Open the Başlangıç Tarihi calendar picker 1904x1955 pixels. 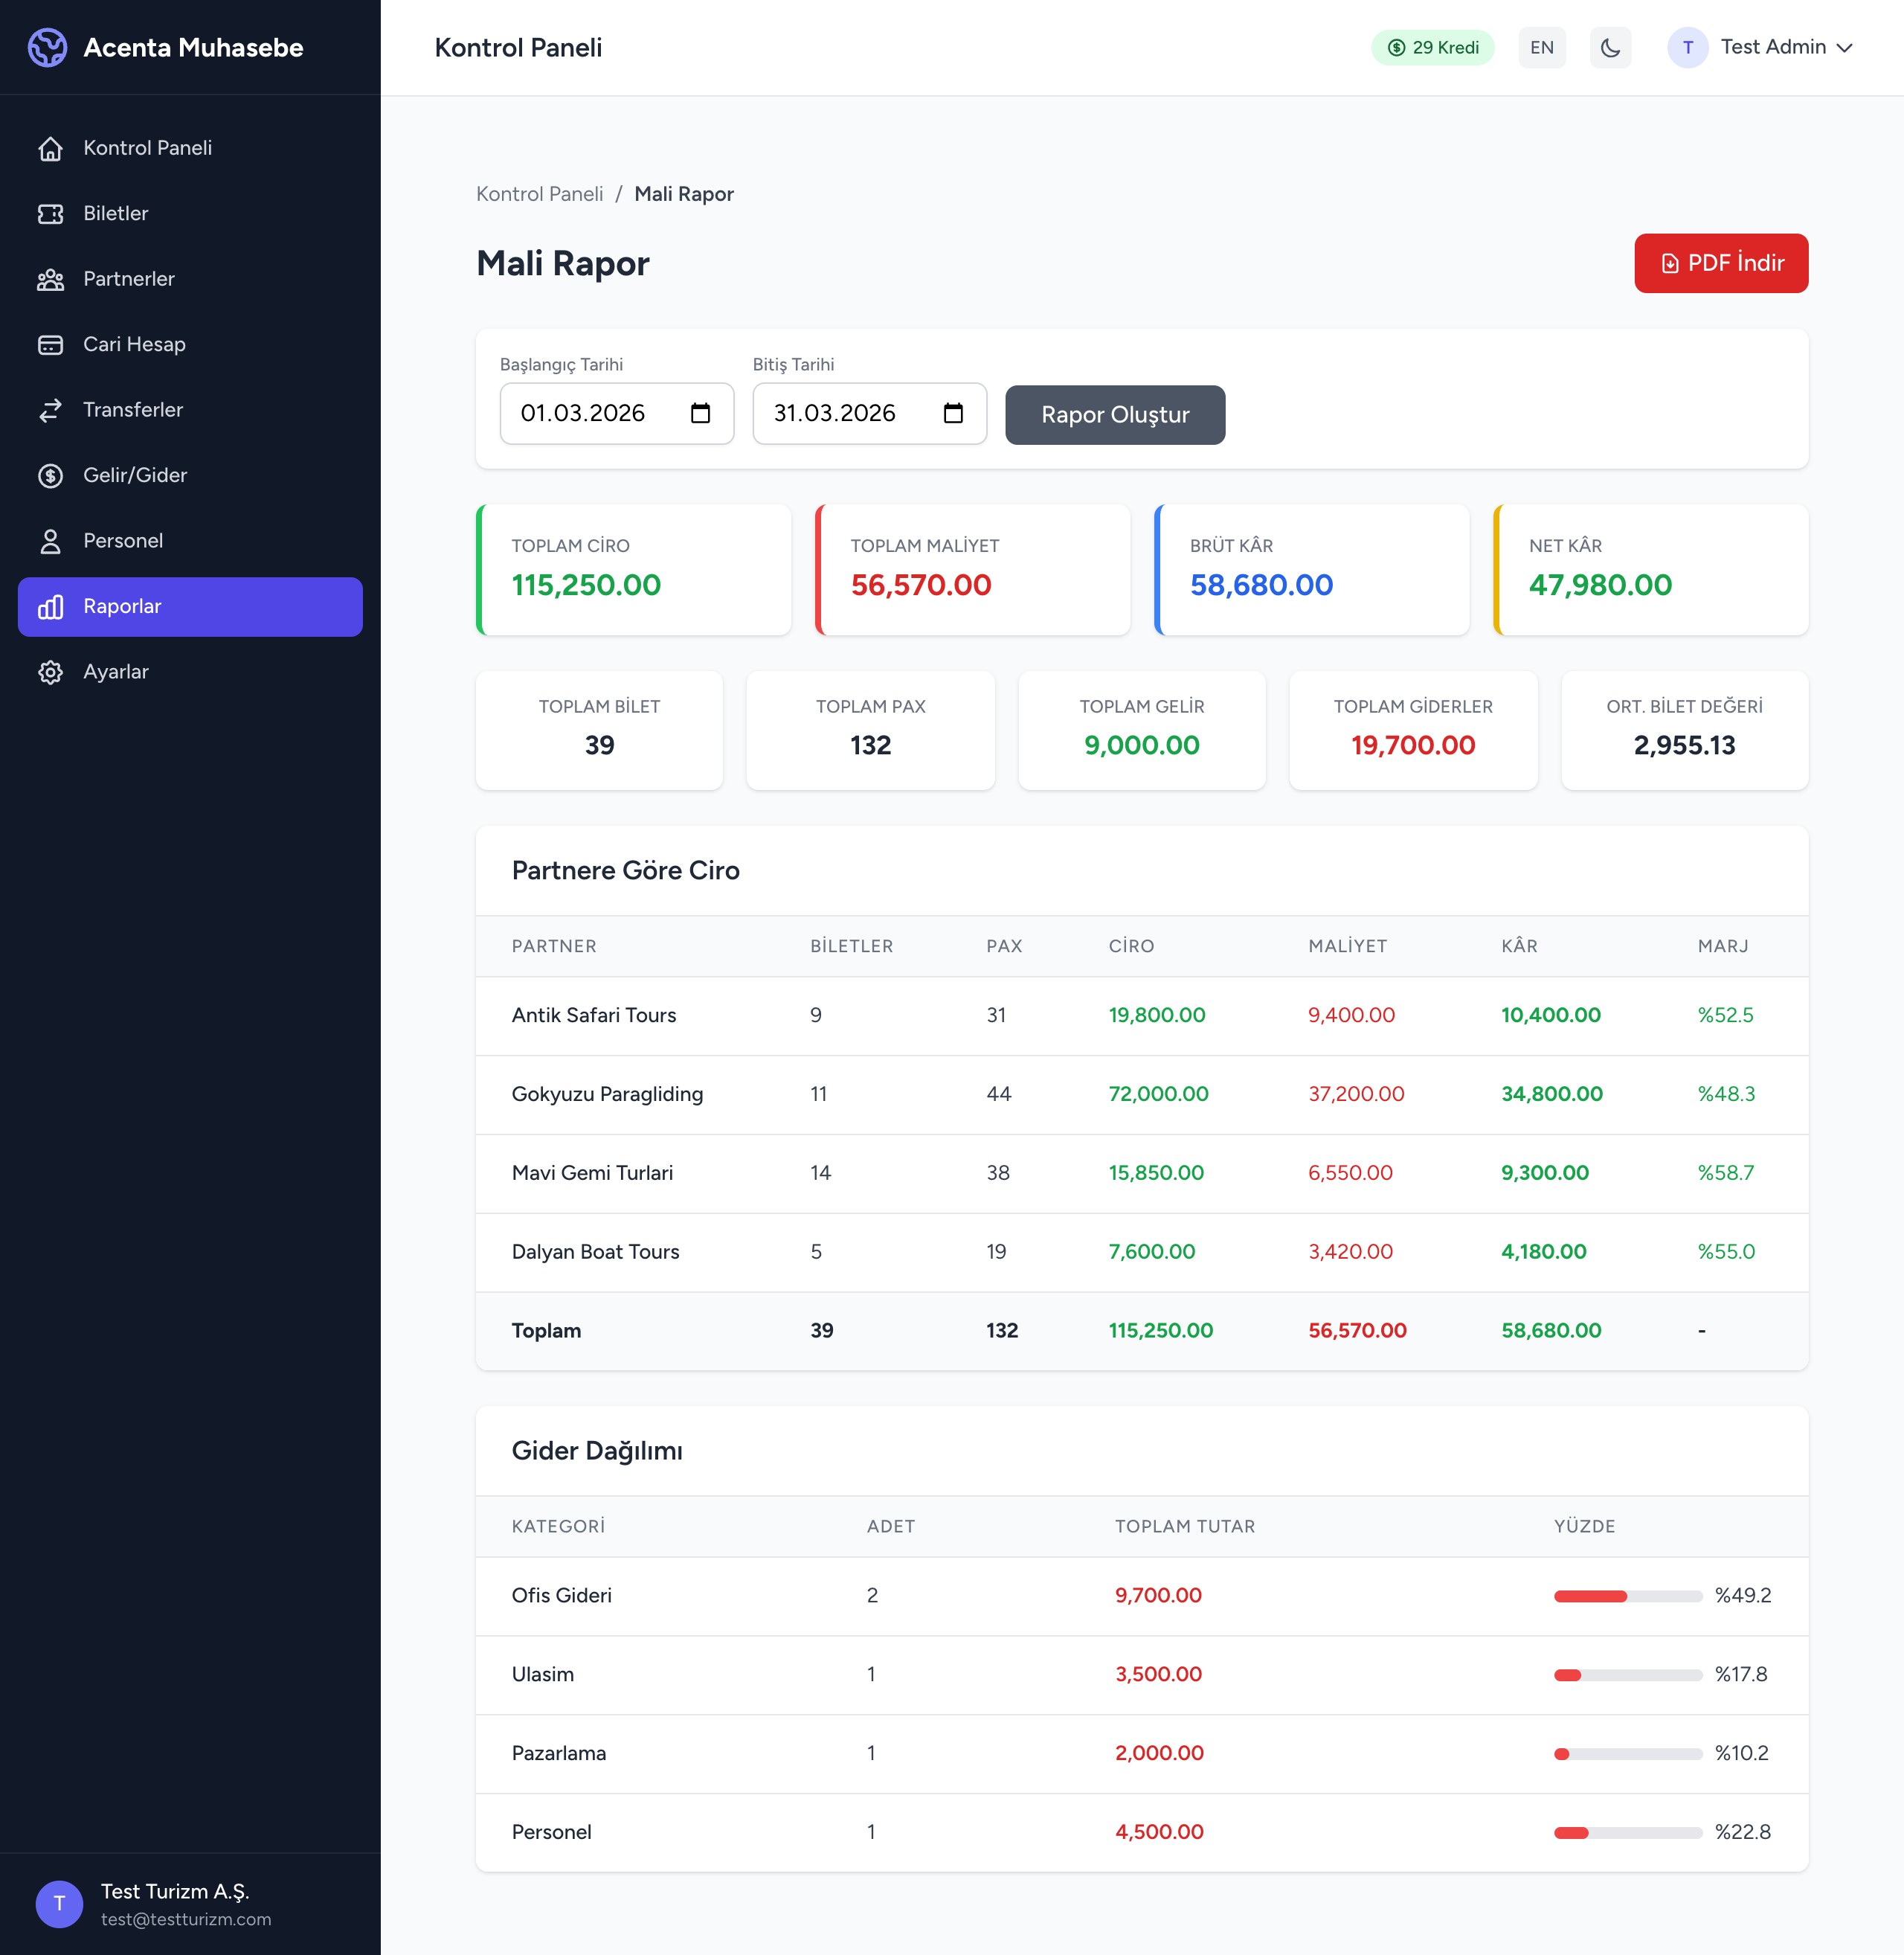(700, 413)
